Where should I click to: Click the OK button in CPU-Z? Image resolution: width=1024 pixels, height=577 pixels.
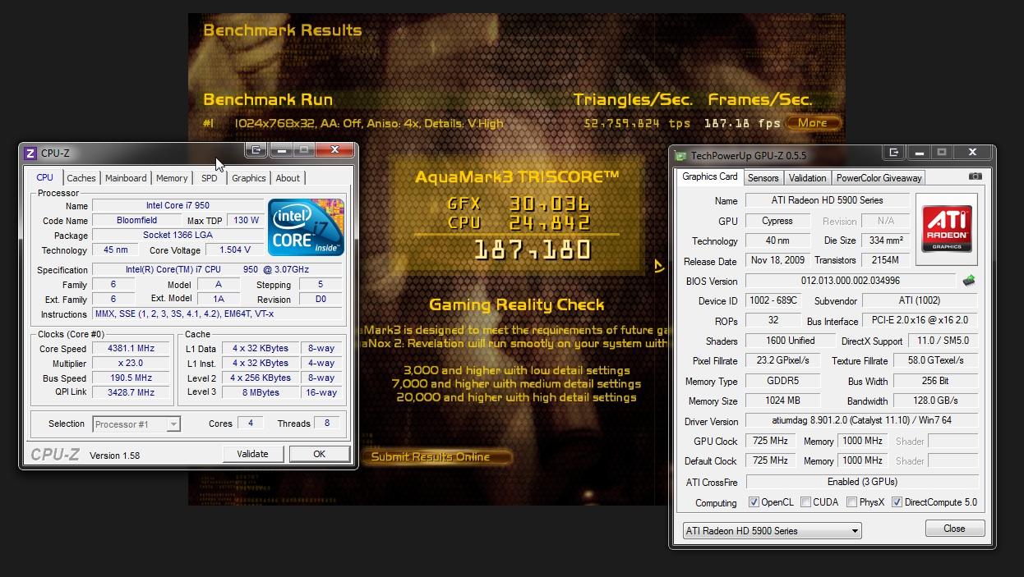coord(319,454)
